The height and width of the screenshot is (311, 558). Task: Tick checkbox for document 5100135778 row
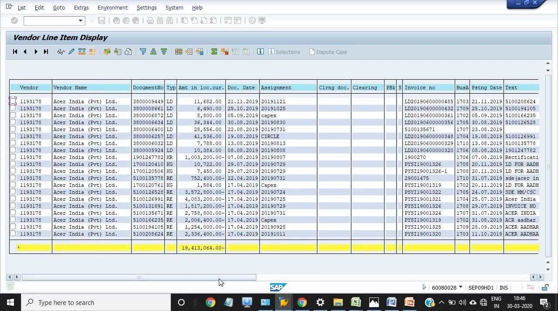pyautogui.click(x=13, y=178)
